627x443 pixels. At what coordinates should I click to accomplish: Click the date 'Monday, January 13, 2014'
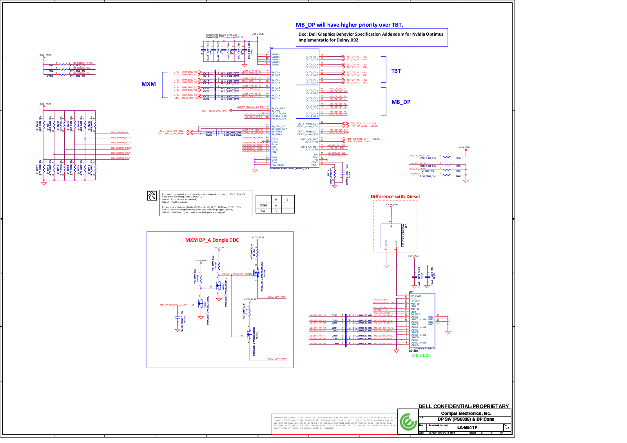tap(442, 433)
